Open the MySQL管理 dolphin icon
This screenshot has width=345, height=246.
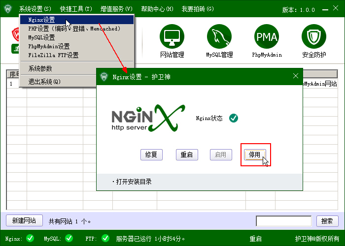pyautogui.click(x=219, y=36)
